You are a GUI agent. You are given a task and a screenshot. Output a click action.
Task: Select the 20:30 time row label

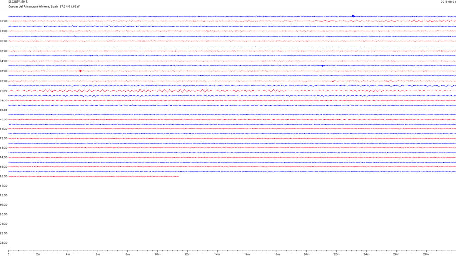click(3, 214)
